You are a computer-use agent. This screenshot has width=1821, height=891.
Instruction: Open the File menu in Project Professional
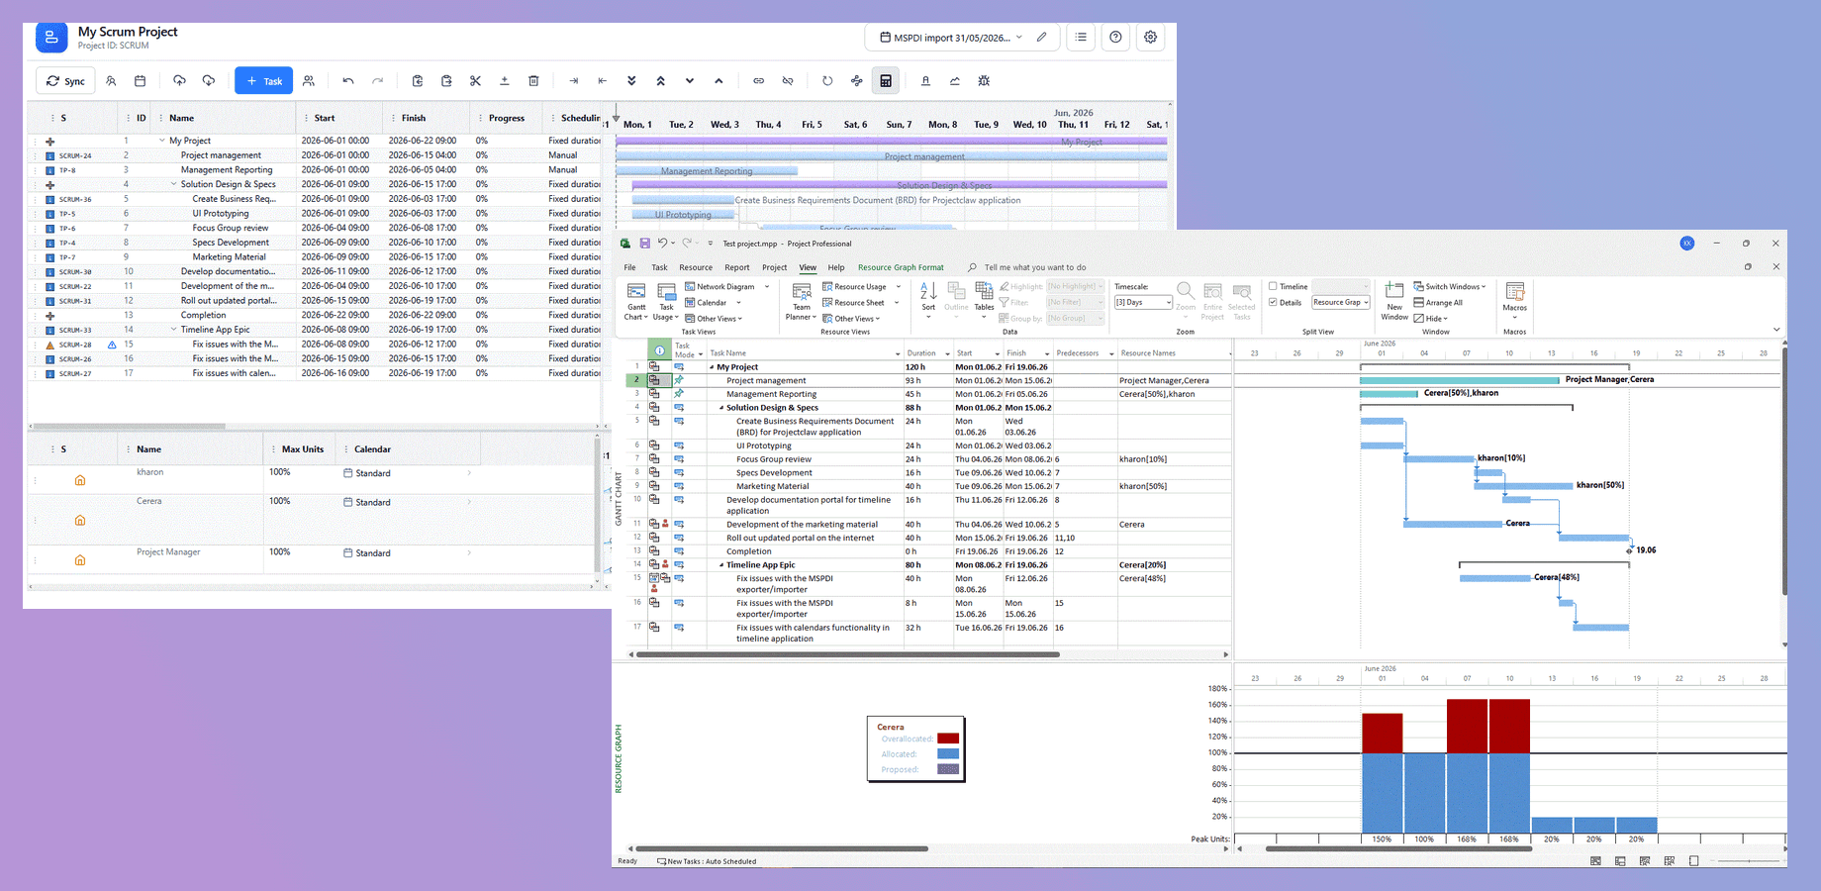pyautogui.click(x=629, y=267)
